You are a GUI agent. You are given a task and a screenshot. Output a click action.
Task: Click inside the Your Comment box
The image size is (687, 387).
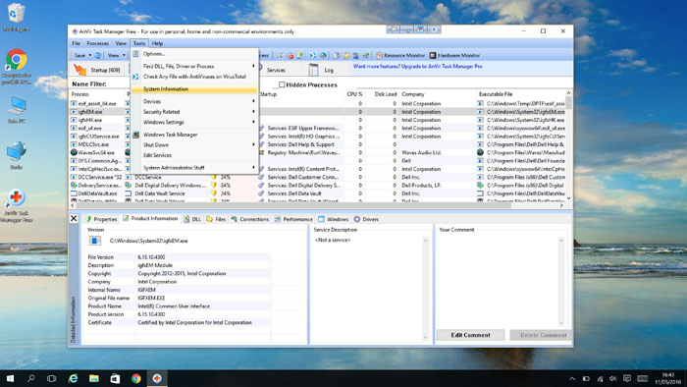pyautogui.click(x=499, y=281)
